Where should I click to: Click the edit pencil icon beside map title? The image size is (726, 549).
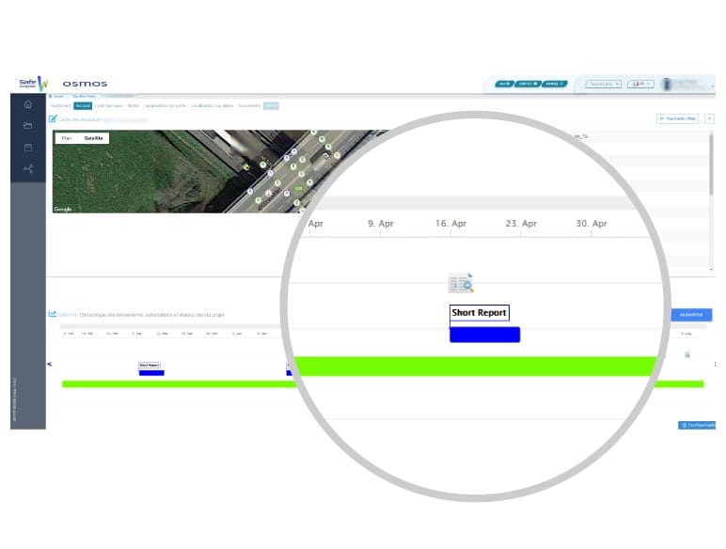tap(53, 119)
